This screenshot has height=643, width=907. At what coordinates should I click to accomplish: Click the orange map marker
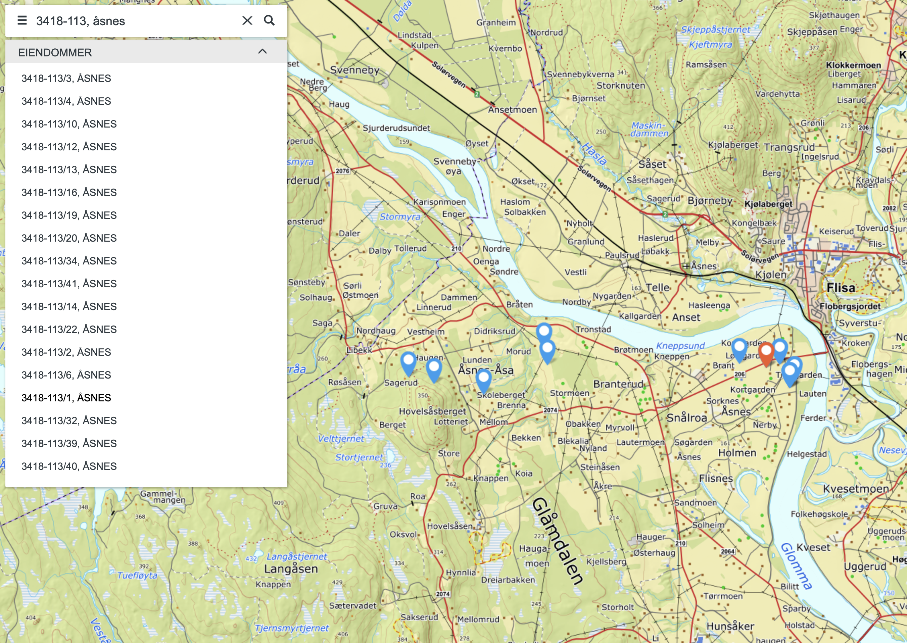point(766,352)
